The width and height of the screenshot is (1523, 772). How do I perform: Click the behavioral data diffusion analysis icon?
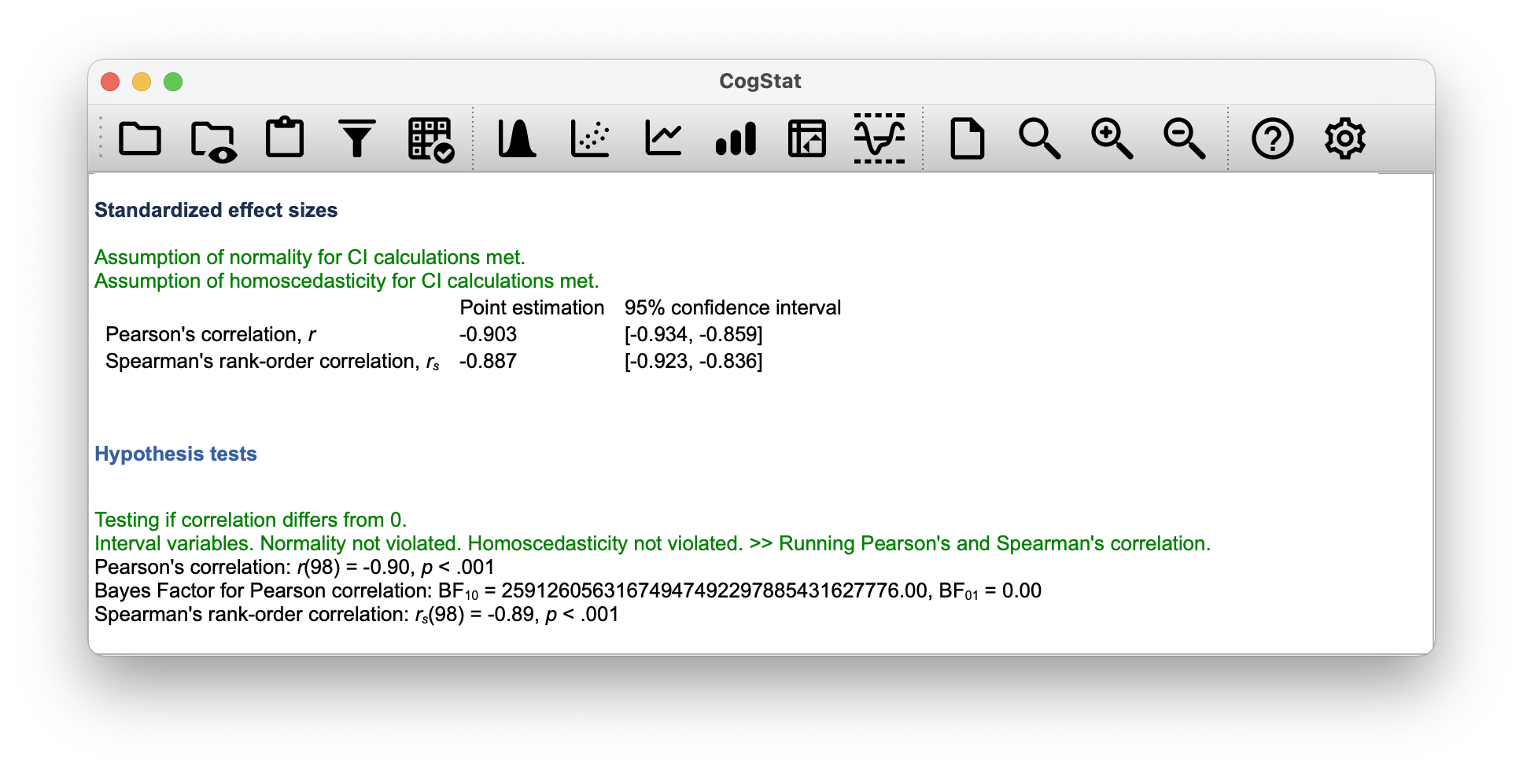[x=880, y=139]
